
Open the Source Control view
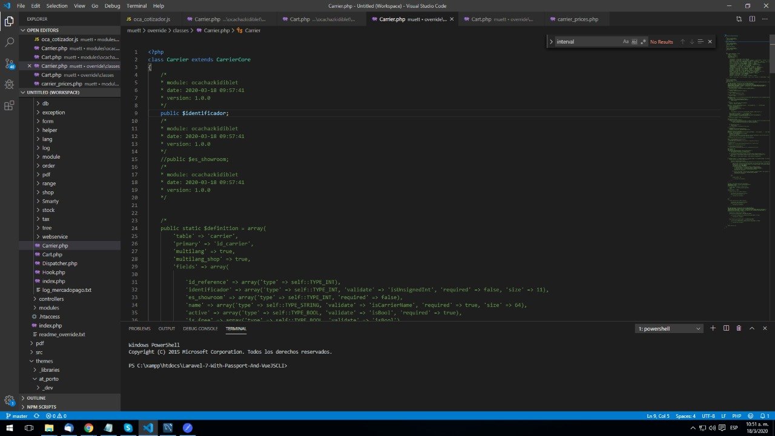pos(9,64)
